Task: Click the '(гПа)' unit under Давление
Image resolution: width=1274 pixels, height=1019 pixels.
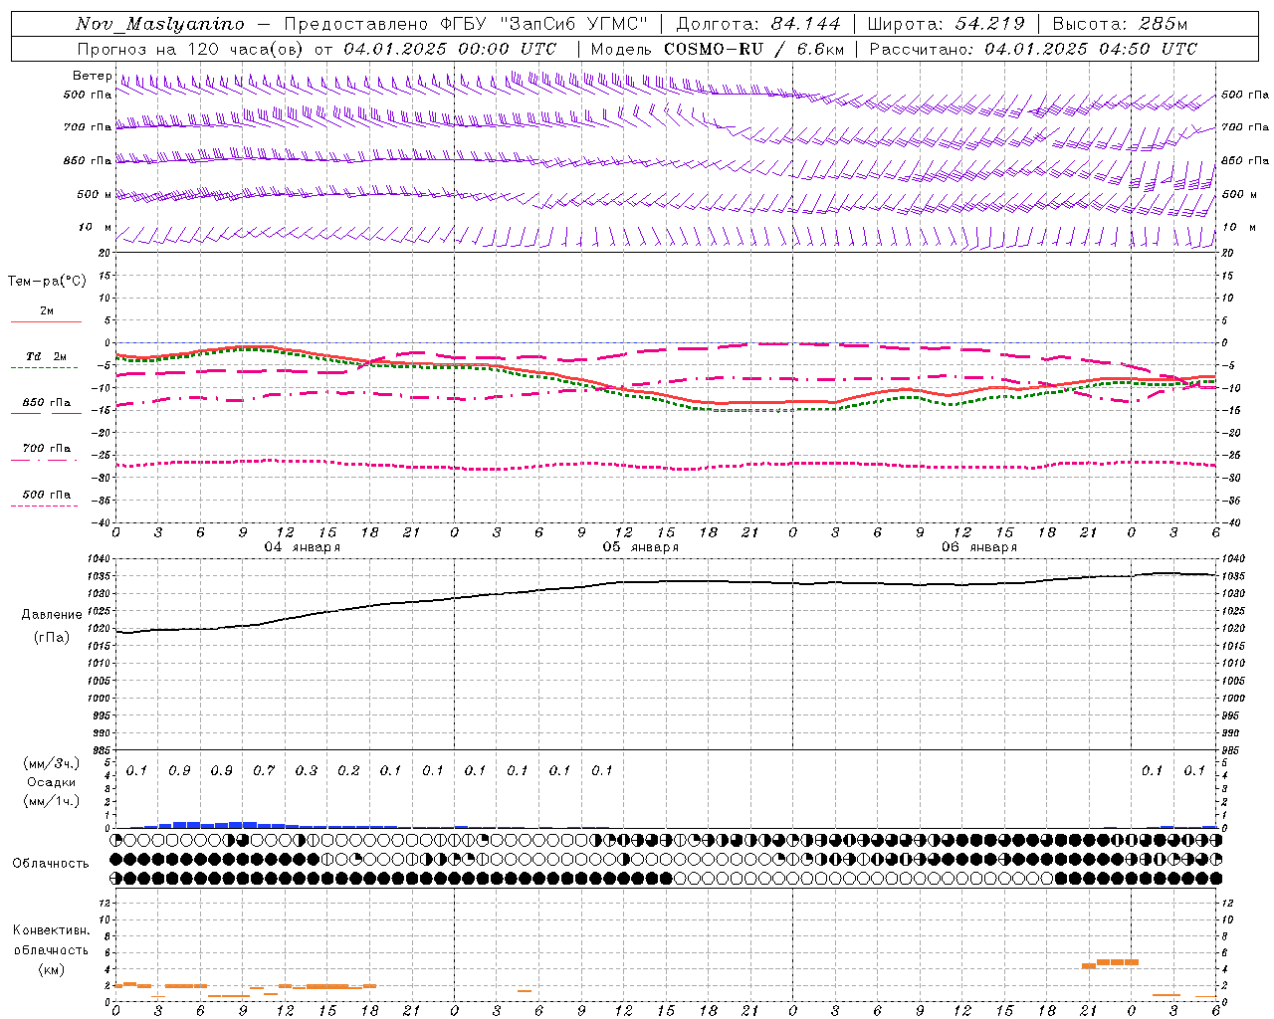Action: [x=51, y=638]
